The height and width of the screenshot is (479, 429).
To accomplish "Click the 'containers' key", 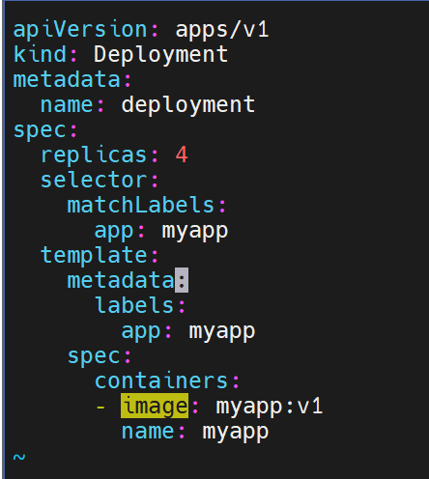I will click(x=161, y=381).
